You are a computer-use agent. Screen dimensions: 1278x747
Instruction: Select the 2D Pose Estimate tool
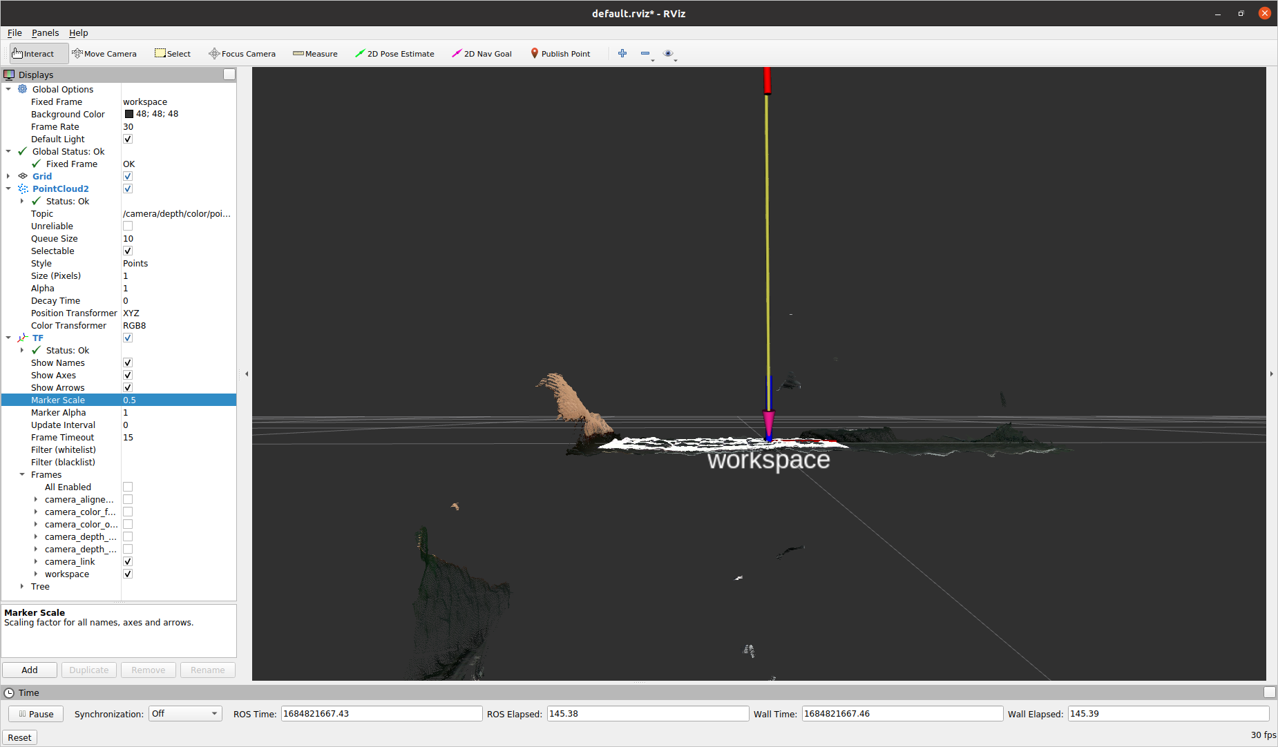[394, 53]
